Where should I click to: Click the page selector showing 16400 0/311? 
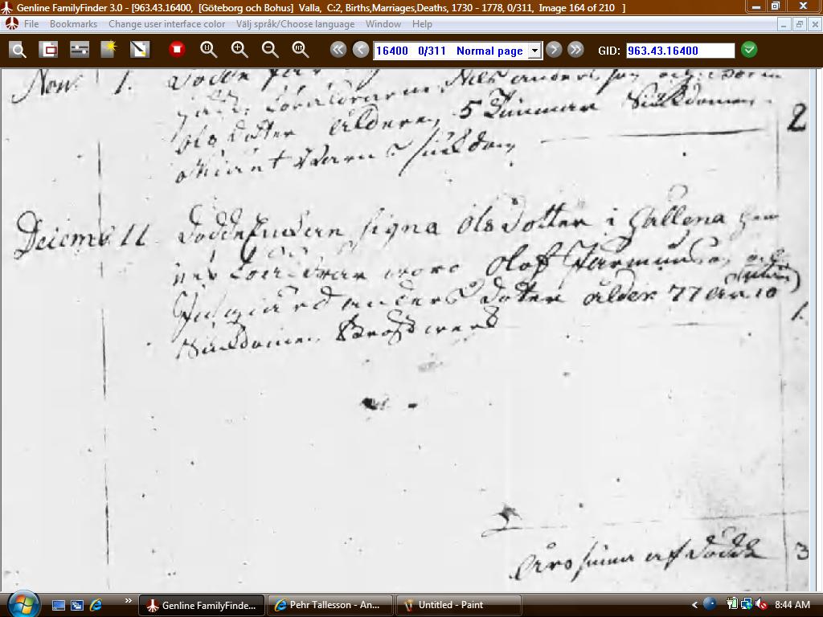coord(457,51)
